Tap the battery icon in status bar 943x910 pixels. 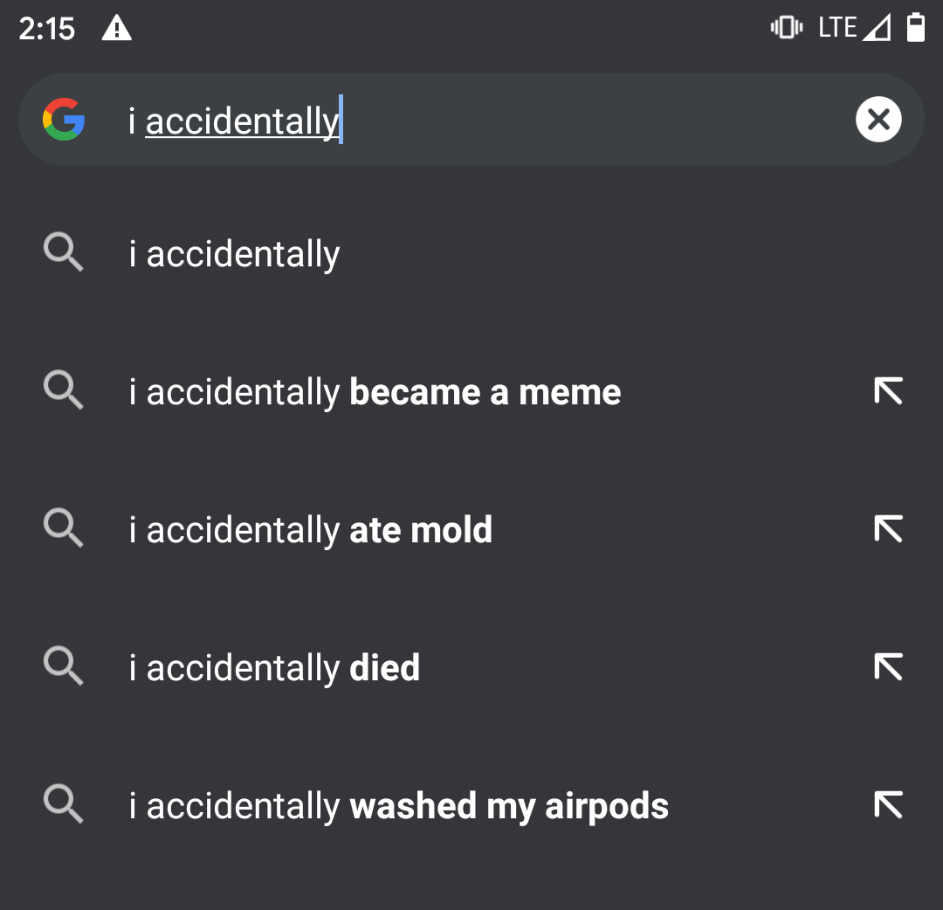click(x=915, y=28)
